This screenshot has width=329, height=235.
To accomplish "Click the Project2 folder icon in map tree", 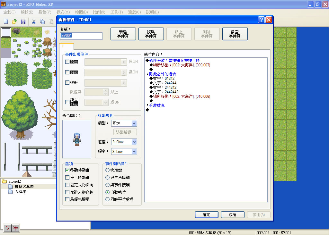I will click(x=4, y=181).
